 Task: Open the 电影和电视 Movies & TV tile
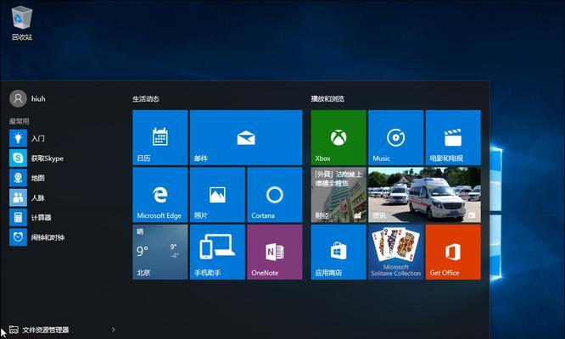pyautogui.click(x=453, y=137)
